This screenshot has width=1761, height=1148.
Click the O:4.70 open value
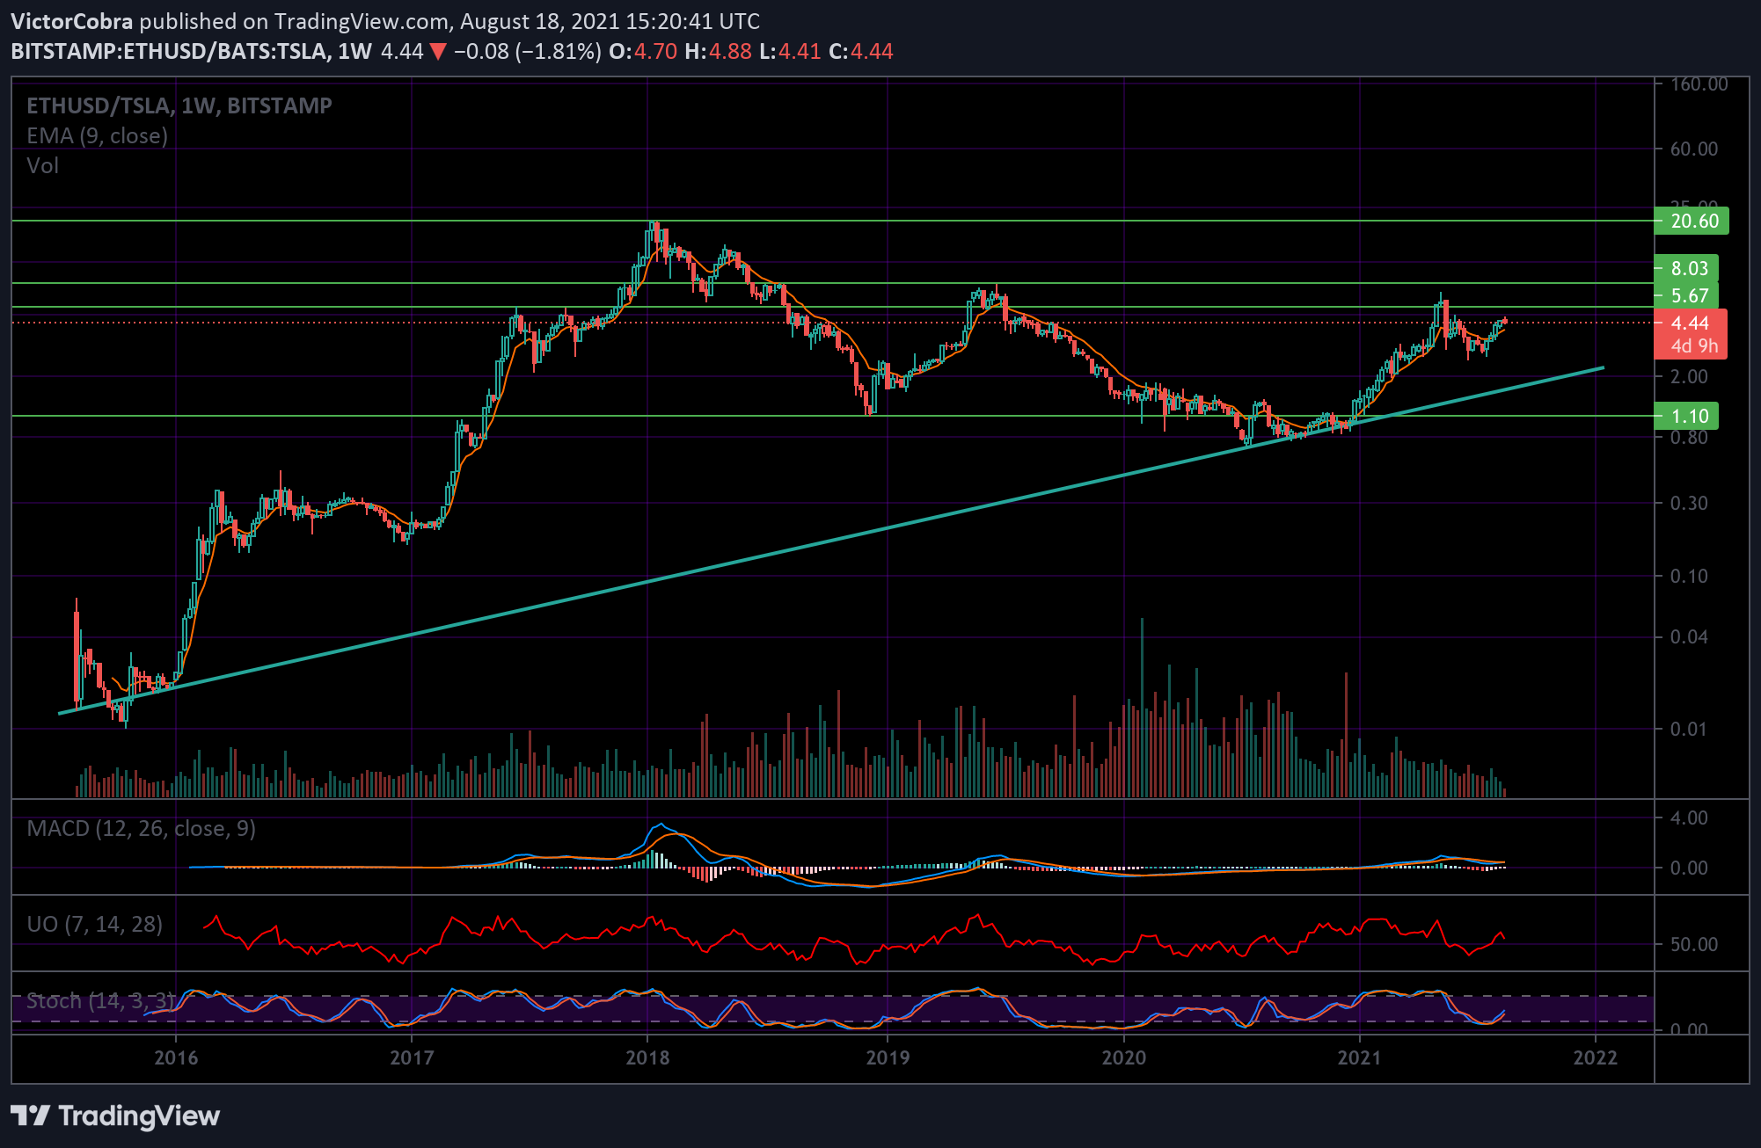point(643,51)
